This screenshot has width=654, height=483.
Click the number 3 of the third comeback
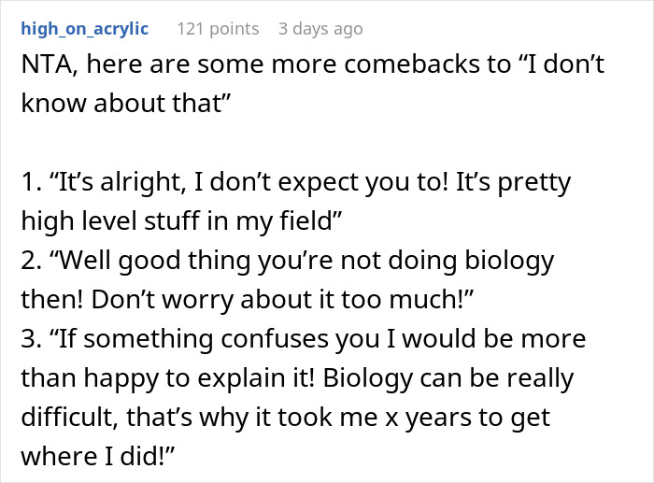(26, 337)
